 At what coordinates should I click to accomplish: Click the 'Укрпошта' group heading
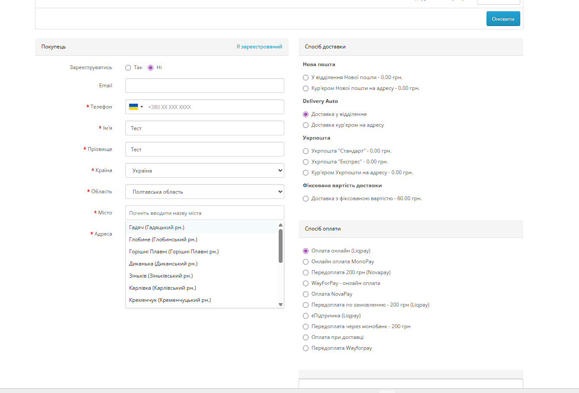(x=316, y=138)
